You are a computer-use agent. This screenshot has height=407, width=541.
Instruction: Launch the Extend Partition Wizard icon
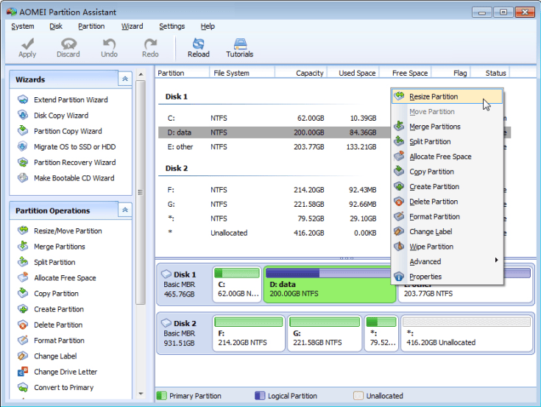coord(23,99)
